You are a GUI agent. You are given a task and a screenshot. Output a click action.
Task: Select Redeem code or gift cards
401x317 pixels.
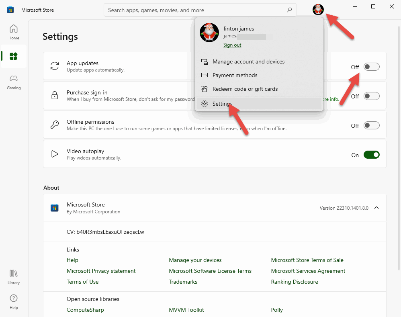(259, 89)
